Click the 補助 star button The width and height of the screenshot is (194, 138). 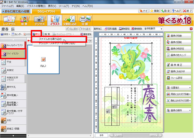(154, 11)
